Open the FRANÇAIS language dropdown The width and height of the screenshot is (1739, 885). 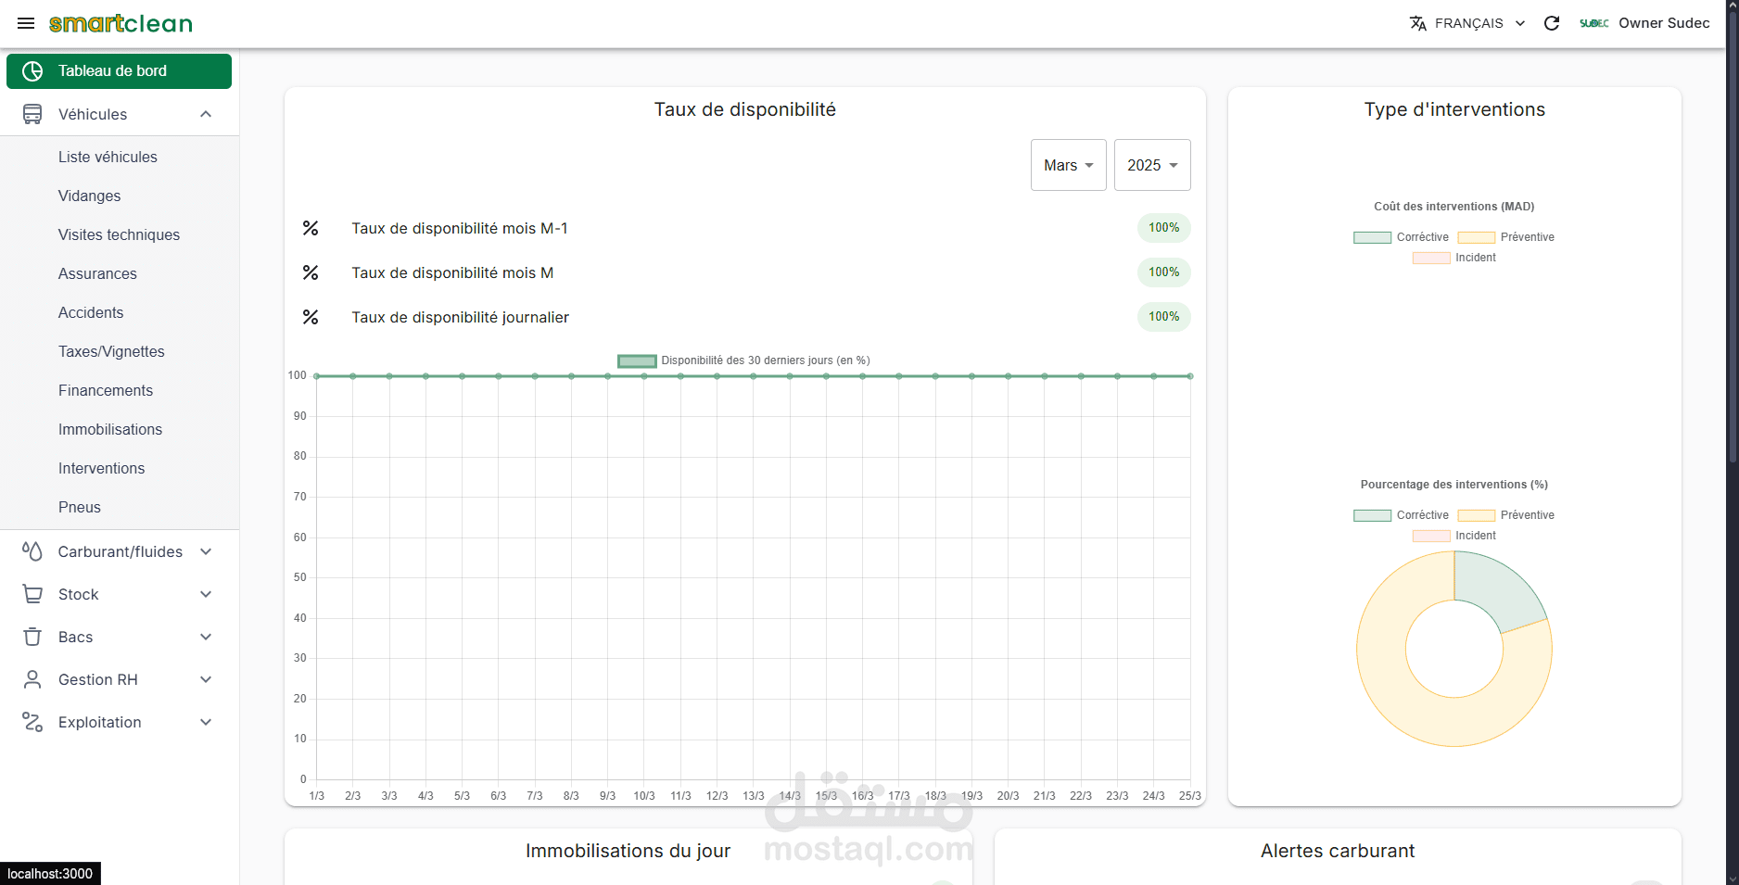[x=1468, y=23]
